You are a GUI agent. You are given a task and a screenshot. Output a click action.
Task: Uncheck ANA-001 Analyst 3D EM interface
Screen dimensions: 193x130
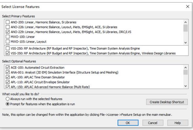coord(8,72)
